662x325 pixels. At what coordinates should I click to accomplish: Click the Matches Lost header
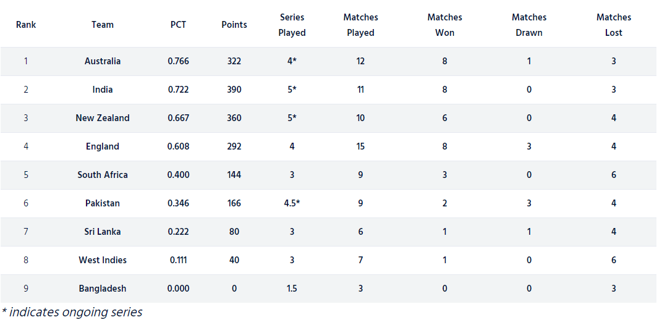(613, 25)
